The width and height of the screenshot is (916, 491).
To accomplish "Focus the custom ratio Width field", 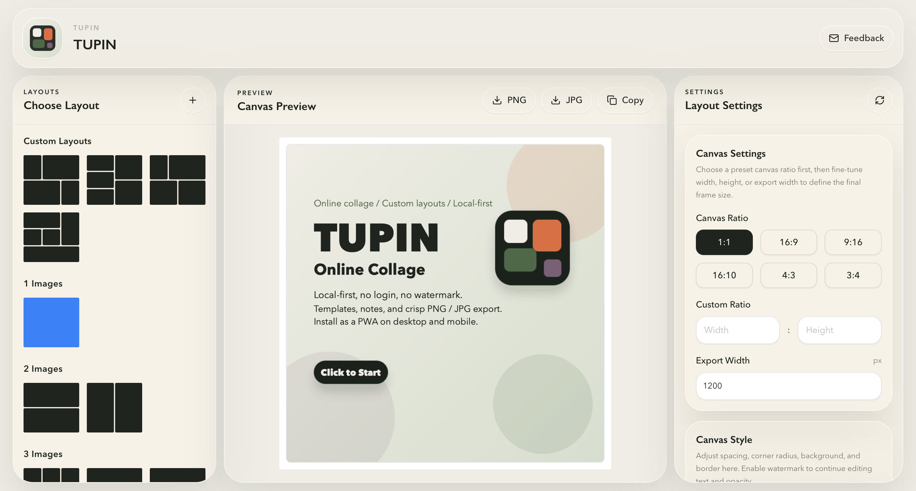I will point(738,330).
